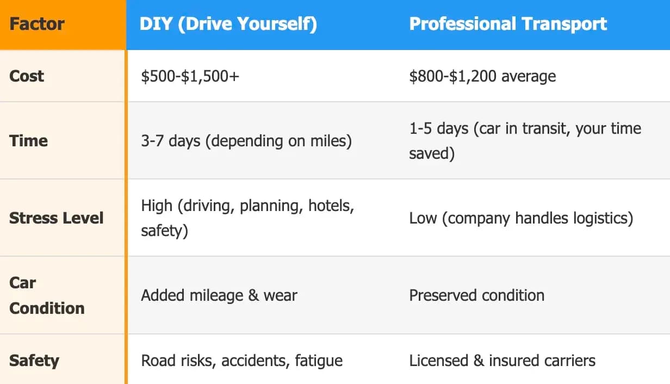Click the Preserved condition cell
Viewport: 670px width, 384px height.
coord(476,295)
